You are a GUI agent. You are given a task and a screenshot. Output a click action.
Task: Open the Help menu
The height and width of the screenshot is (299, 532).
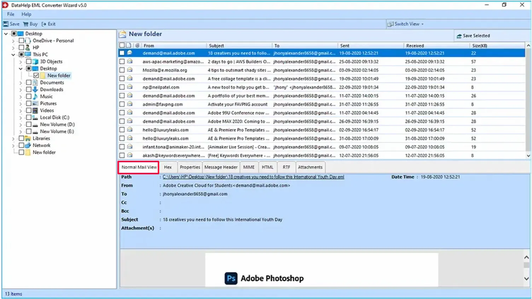[x=26, y=14]
